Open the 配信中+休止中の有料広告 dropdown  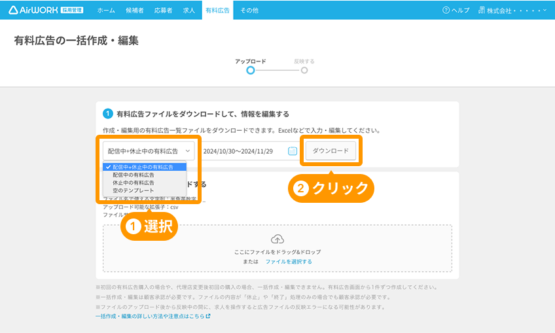coord(149,151)
